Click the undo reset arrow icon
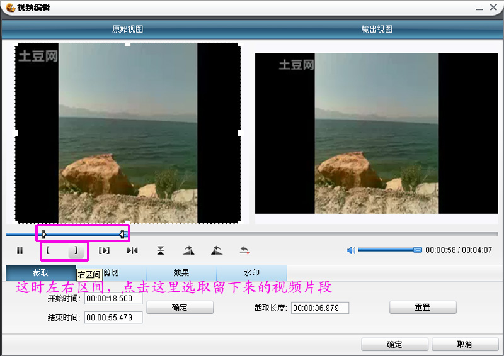The height and width of the screenshot is (356, 504). 245,250
